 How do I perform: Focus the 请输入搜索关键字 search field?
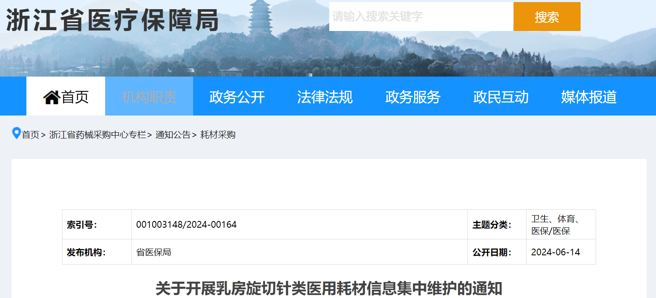coord(421,17)
